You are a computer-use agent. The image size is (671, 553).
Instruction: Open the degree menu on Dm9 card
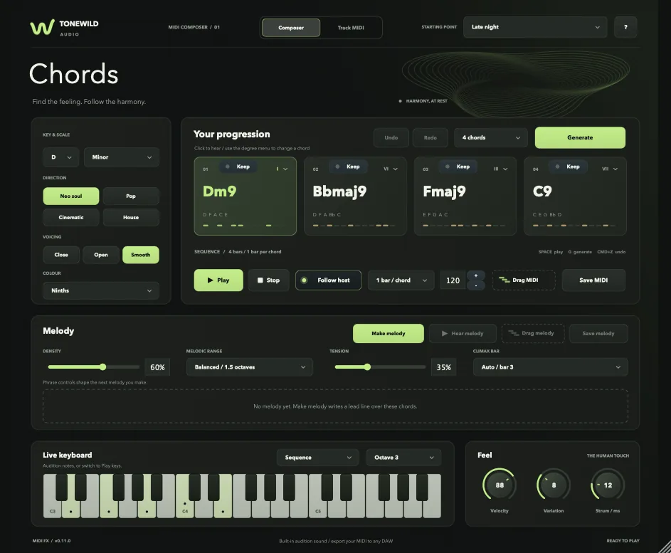(282, 169)
